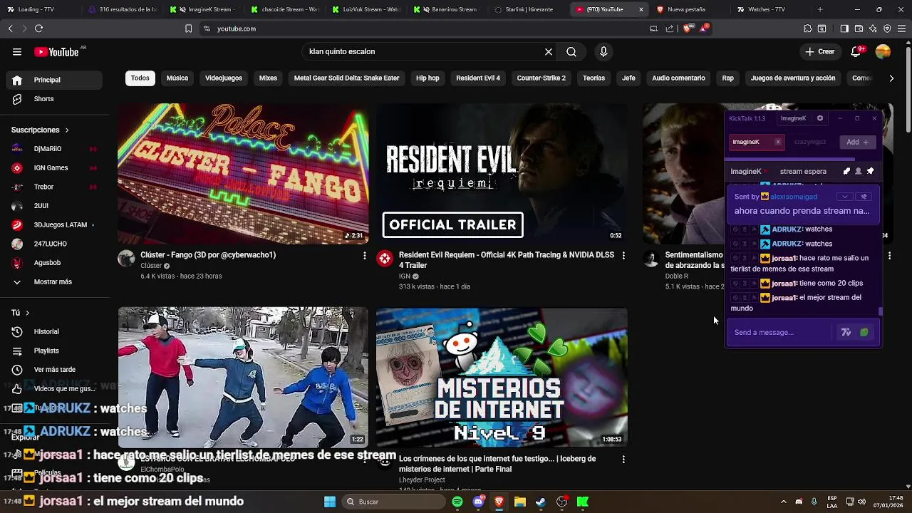Click the KickTalk Send a message field

coord(782,332)
